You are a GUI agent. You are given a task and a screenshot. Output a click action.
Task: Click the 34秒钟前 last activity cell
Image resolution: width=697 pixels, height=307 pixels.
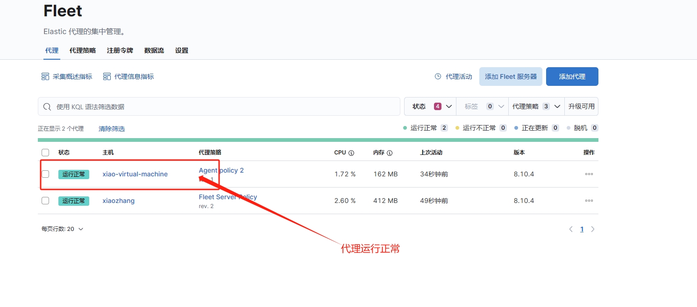click(x=434, y=174)
